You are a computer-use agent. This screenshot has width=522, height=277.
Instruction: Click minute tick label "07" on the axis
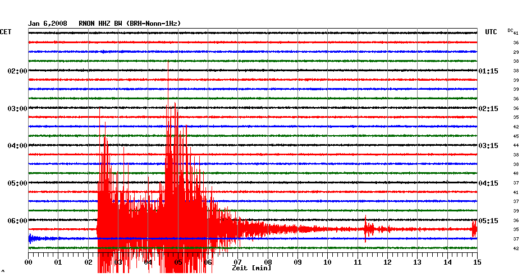(237, 262)
